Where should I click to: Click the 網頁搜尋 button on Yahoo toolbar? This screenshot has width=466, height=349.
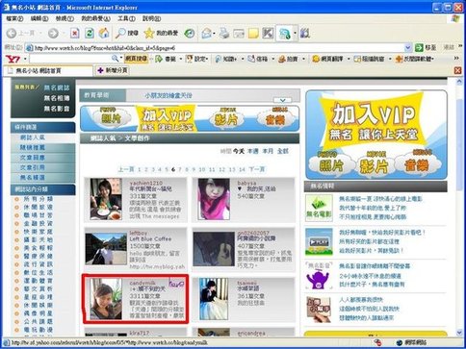(136, 59)
